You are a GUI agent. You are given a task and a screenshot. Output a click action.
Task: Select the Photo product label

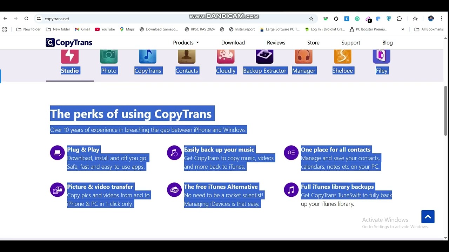pos(109,71)
